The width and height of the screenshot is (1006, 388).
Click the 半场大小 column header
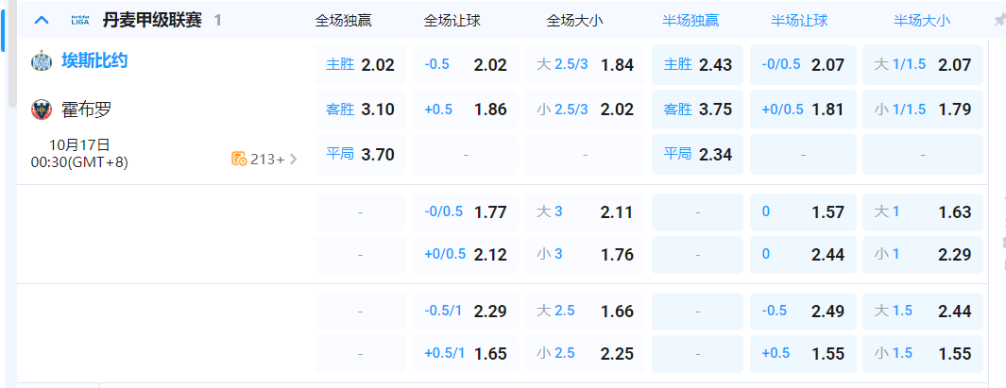pyautogui.click(x=921, y=20)
